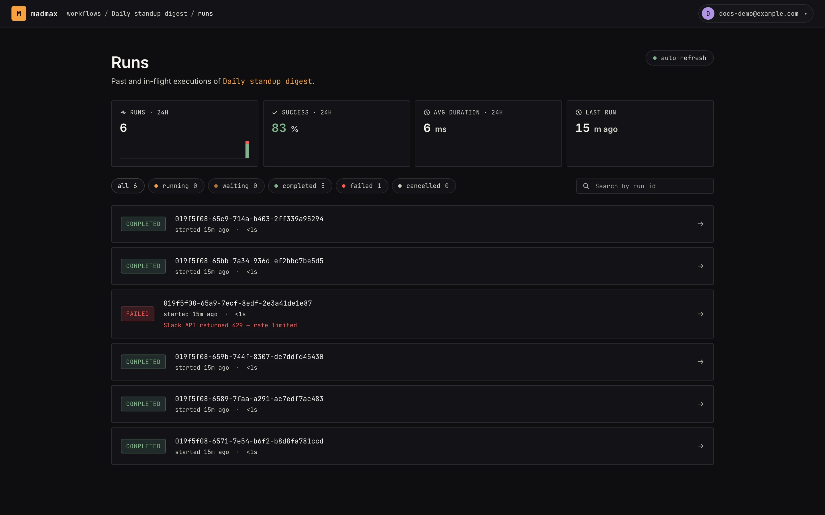Click the clock icon in Last Run card
Image resolution: width=825 pixels, height=515 pixels.
pos(579,112)
